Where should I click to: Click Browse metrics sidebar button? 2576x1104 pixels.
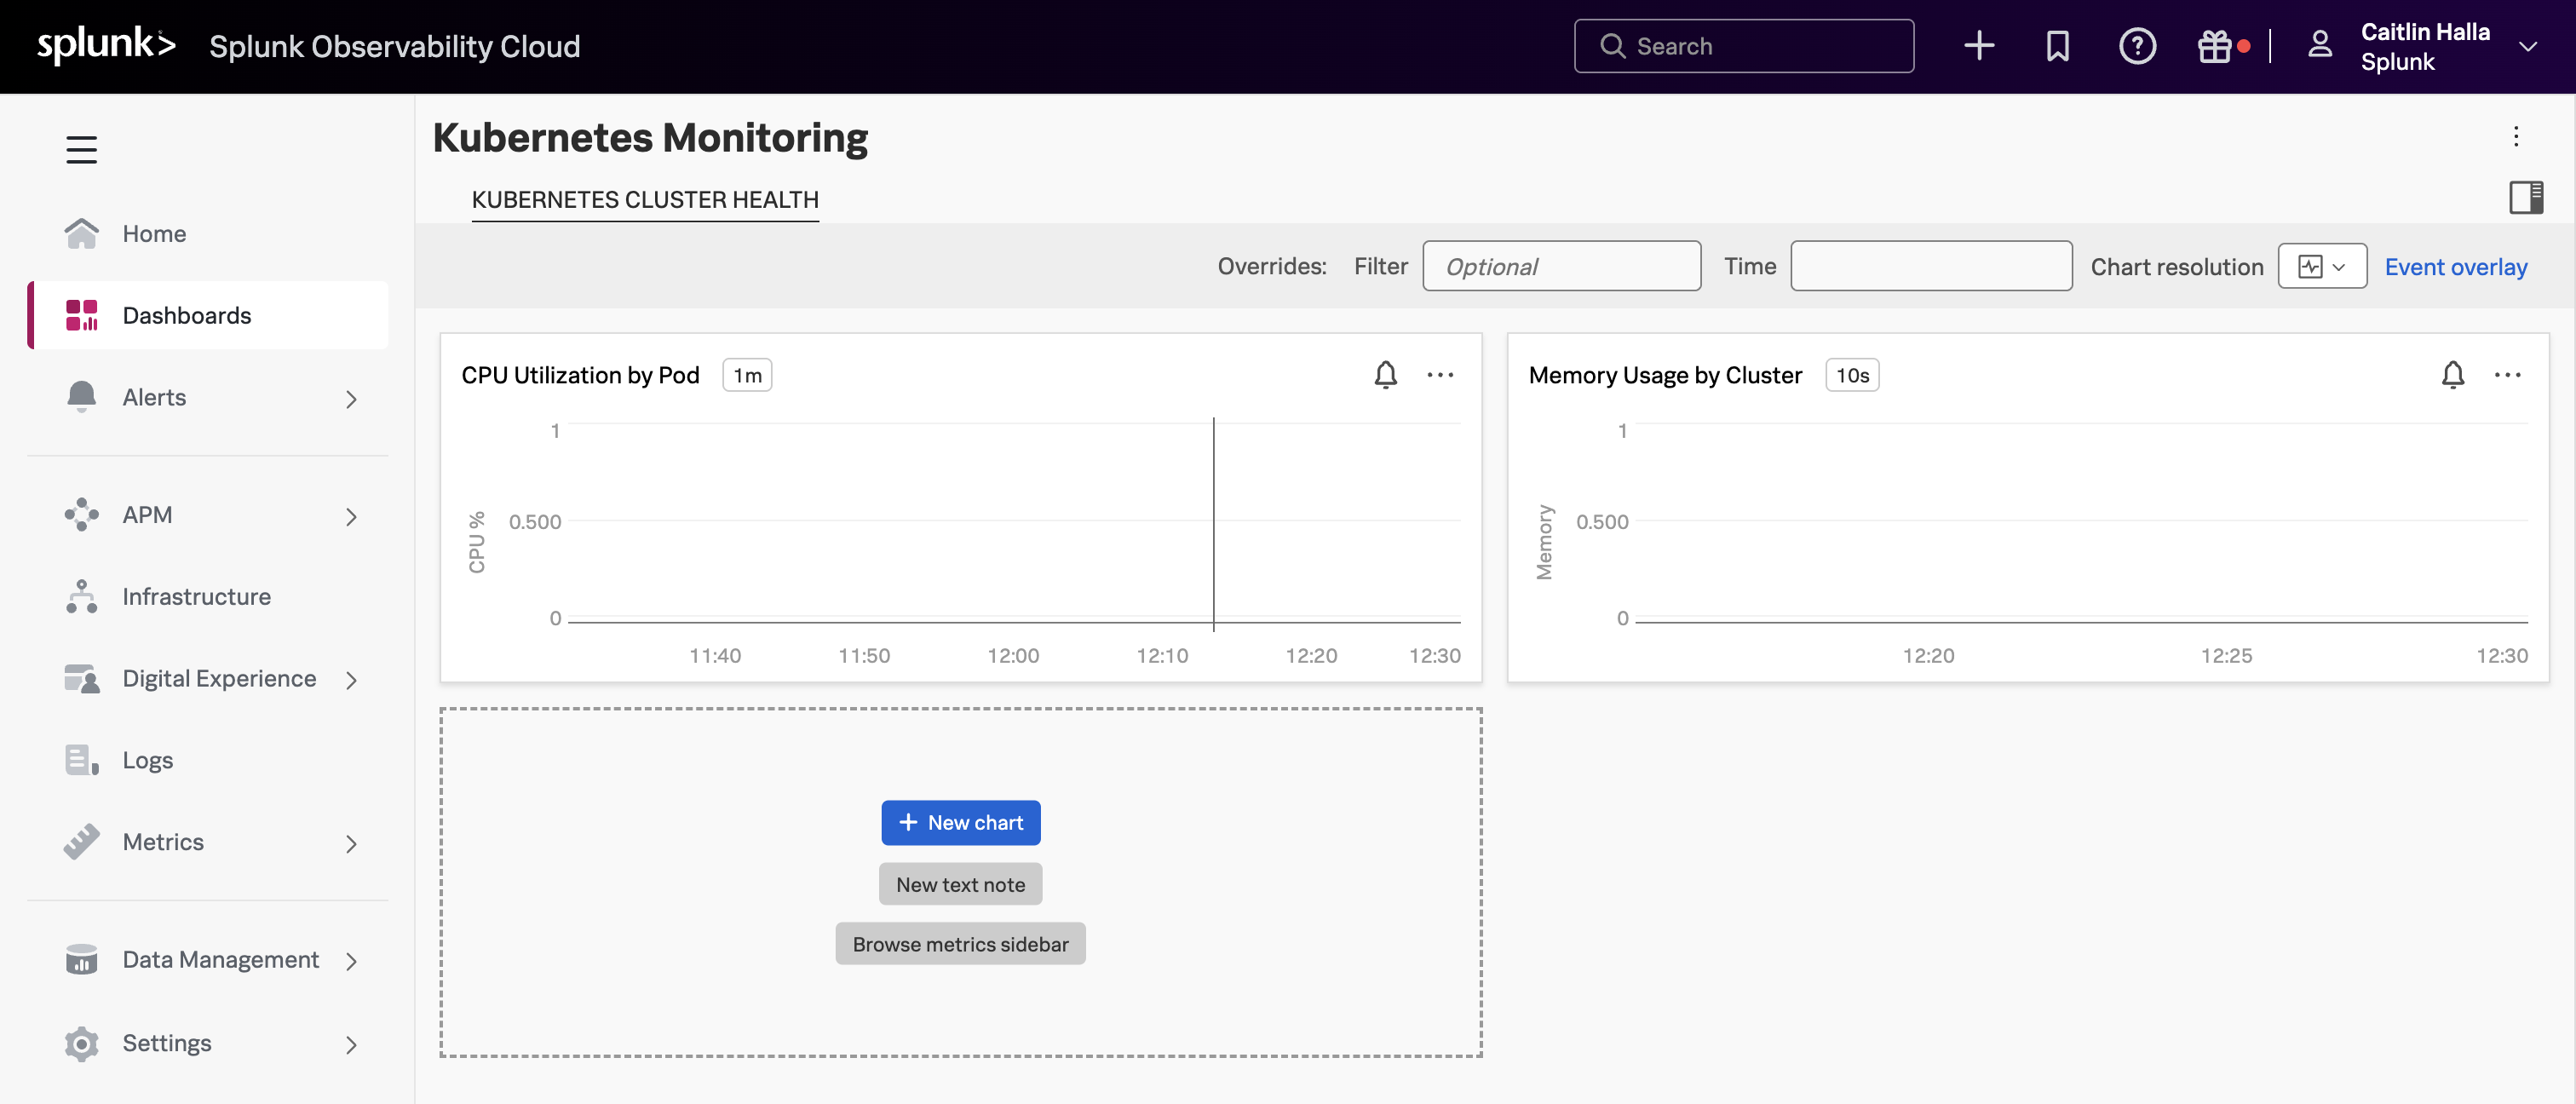(x=960, y=944)
